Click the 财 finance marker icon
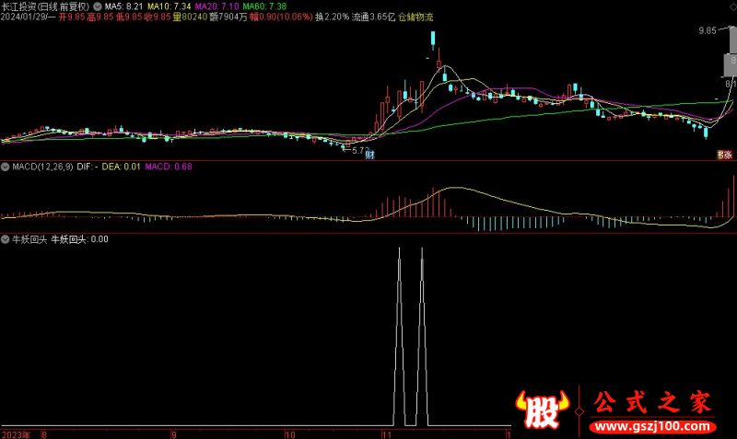Image resolution: width=737 pixels, height=439 pixels. (369, 155)
